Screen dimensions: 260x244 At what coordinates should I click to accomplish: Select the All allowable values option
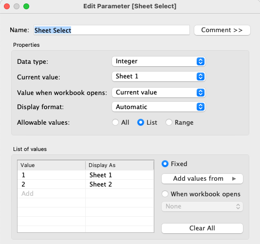121,122
